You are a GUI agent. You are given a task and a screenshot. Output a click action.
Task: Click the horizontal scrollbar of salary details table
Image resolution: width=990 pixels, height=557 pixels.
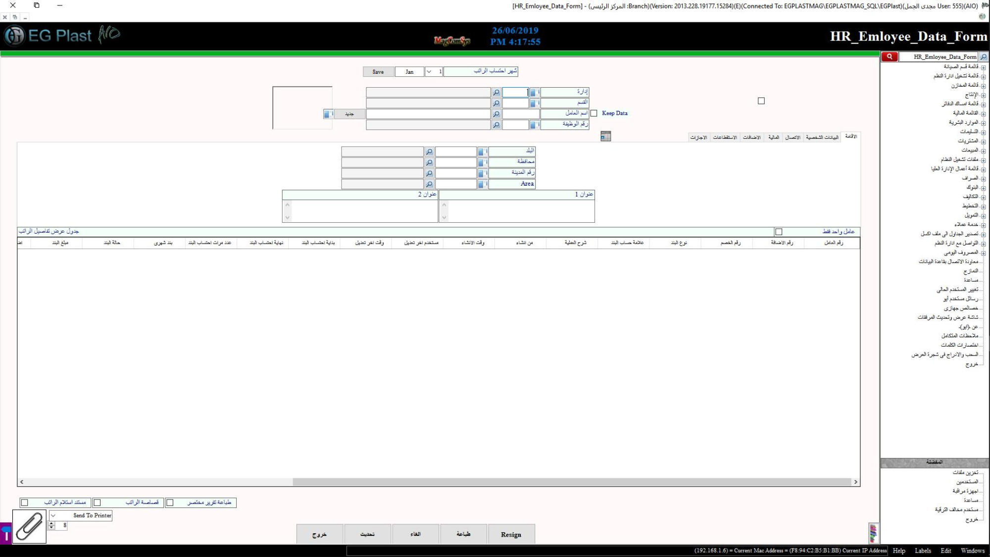[x=572, y=482]
